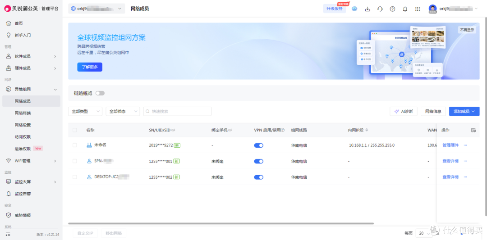Viewport: 487px width, 240px height.
Task: Click the 快速搜索 search field
Action: 177,111
